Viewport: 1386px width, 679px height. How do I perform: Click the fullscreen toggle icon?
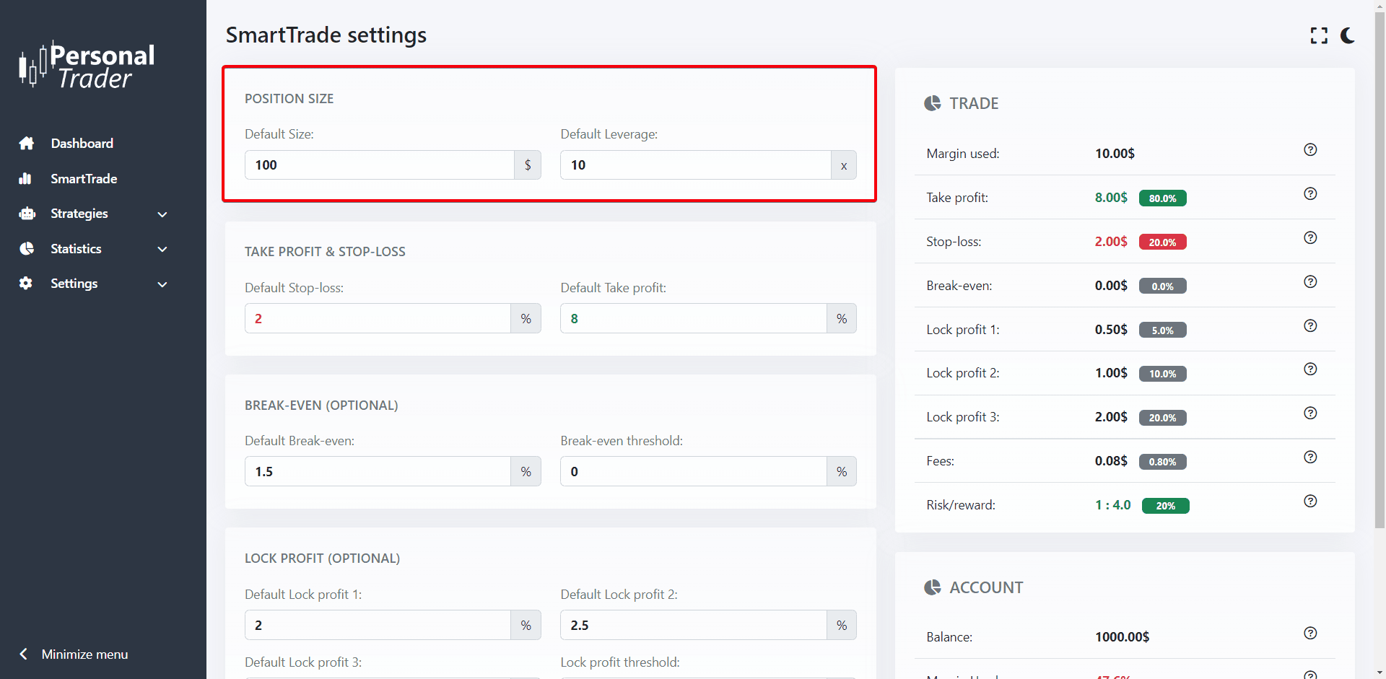point(1319,35)
